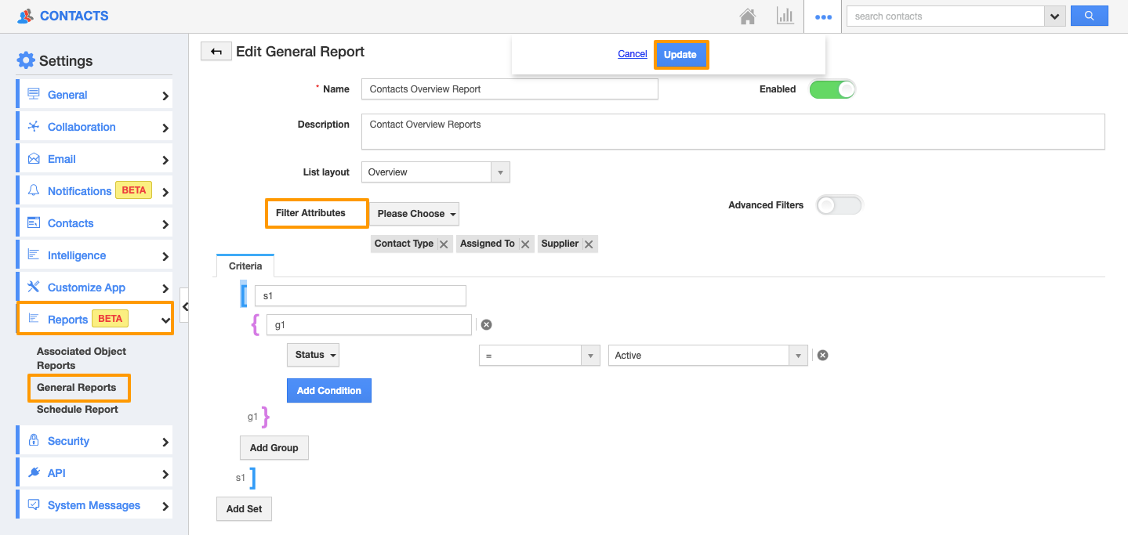The image size is (1128, 535).
Task: Click the back arrow beside Edit General Report
Action: [216, 52]
